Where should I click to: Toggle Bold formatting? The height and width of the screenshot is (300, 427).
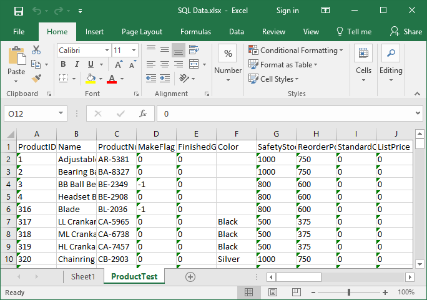(x=63, y=64)
